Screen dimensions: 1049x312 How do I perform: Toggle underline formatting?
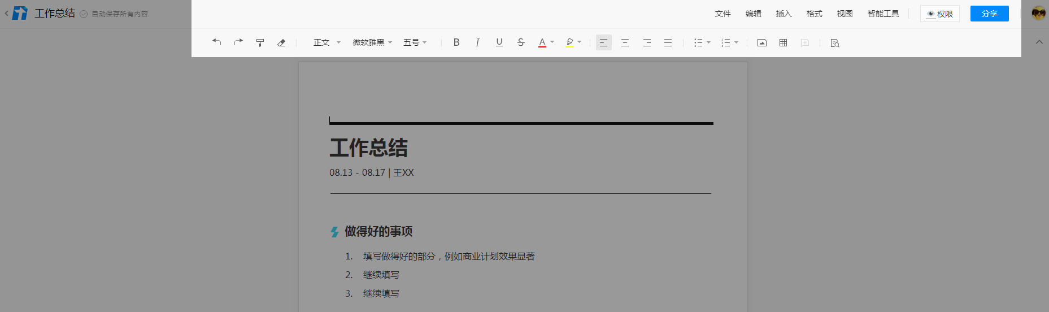point(499,42)
